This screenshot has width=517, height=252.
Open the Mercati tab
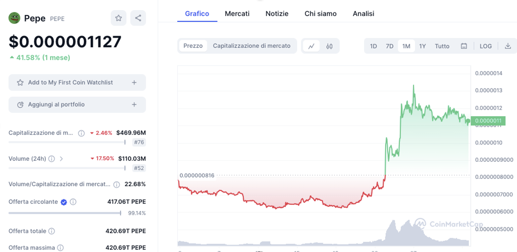coord(237,14)
